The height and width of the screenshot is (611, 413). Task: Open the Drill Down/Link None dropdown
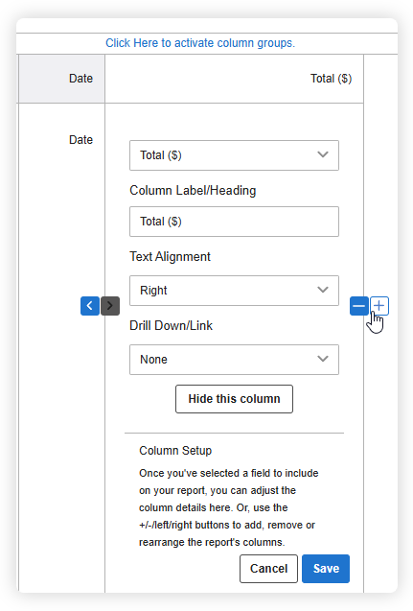234,360
